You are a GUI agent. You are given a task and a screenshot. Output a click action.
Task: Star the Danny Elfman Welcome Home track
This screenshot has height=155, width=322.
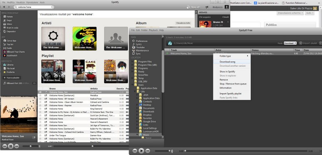(40, 132)
